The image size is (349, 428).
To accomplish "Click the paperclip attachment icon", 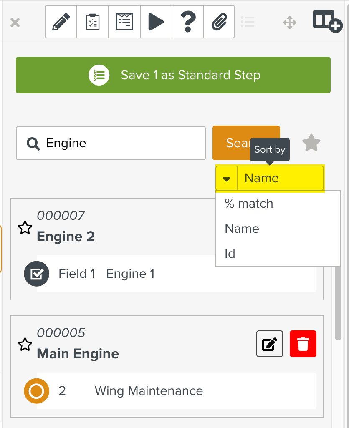I will click(x=219, y=22).
